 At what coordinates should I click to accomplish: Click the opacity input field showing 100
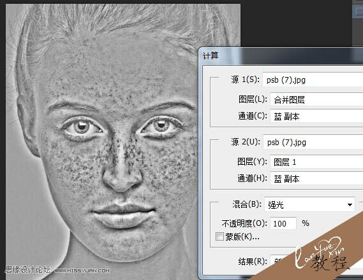[283, 223]
